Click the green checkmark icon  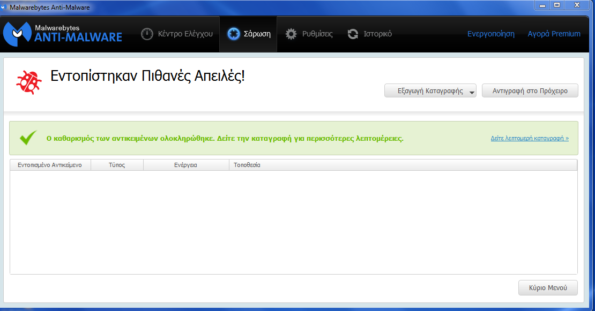(x=28, y=138)
